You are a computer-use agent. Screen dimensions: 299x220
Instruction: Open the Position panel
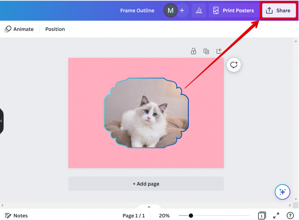(55, 29)
